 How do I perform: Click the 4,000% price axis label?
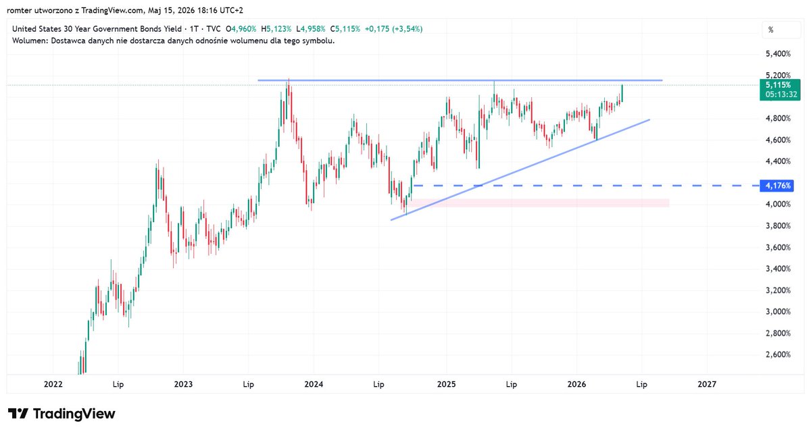777,204
